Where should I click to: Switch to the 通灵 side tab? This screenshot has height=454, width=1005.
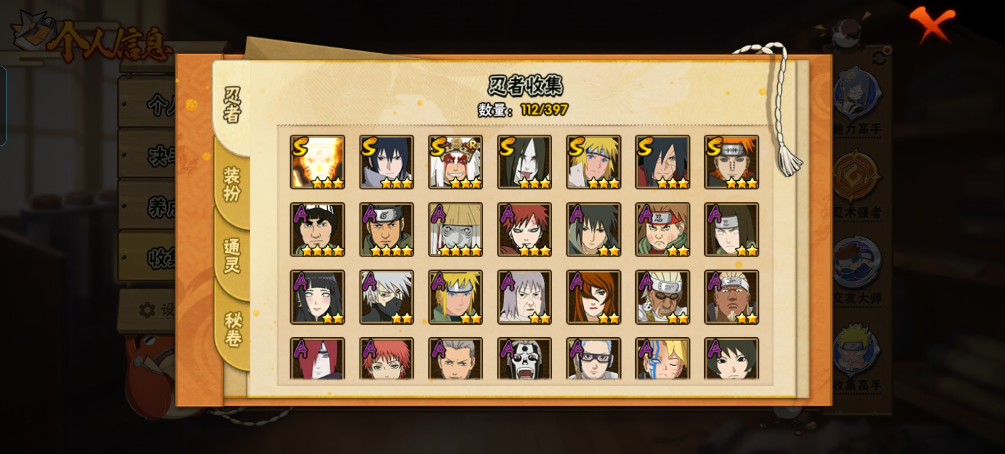231,256
